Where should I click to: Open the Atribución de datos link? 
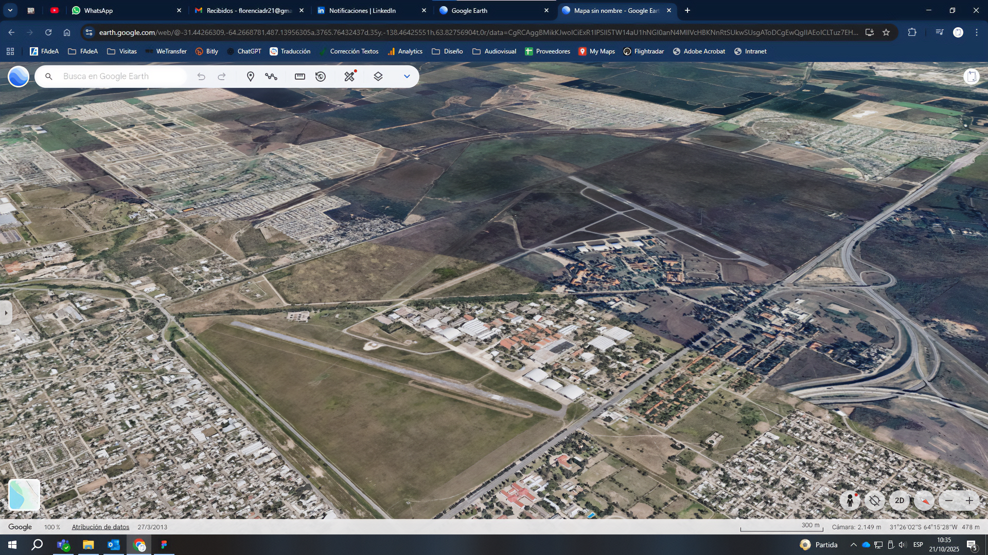tap(100, 527)
